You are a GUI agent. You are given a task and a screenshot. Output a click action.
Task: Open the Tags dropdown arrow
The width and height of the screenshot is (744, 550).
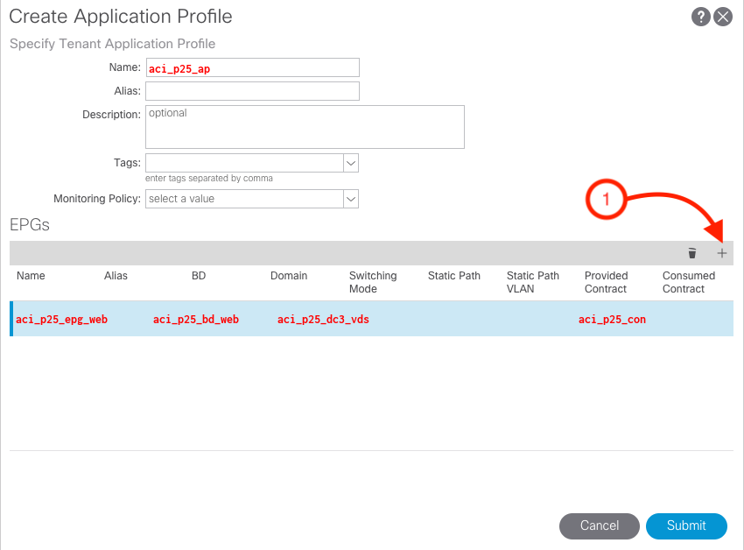351,163
